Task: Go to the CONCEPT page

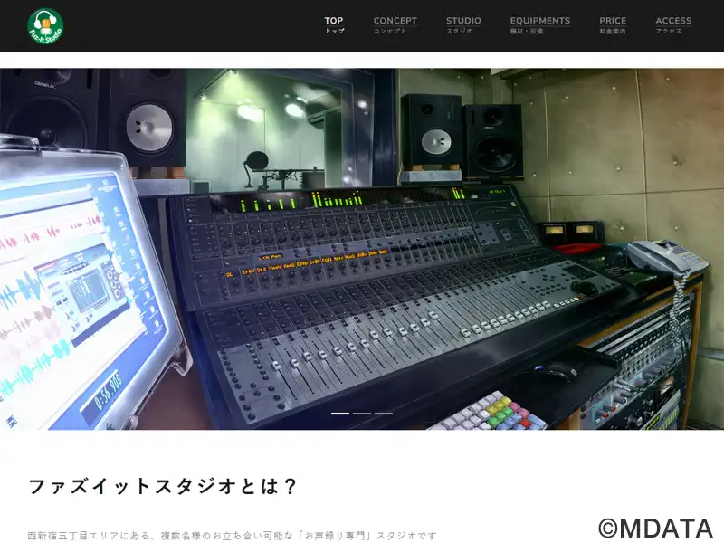Action: (395, 24)
